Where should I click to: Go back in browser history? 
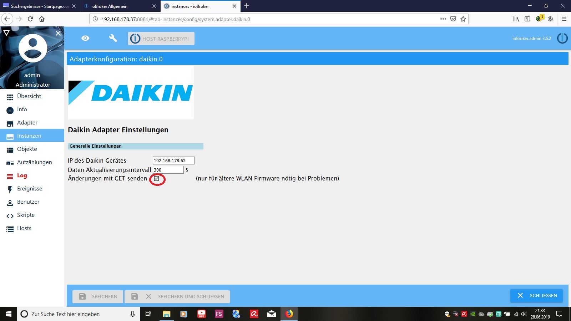[7, 19]
